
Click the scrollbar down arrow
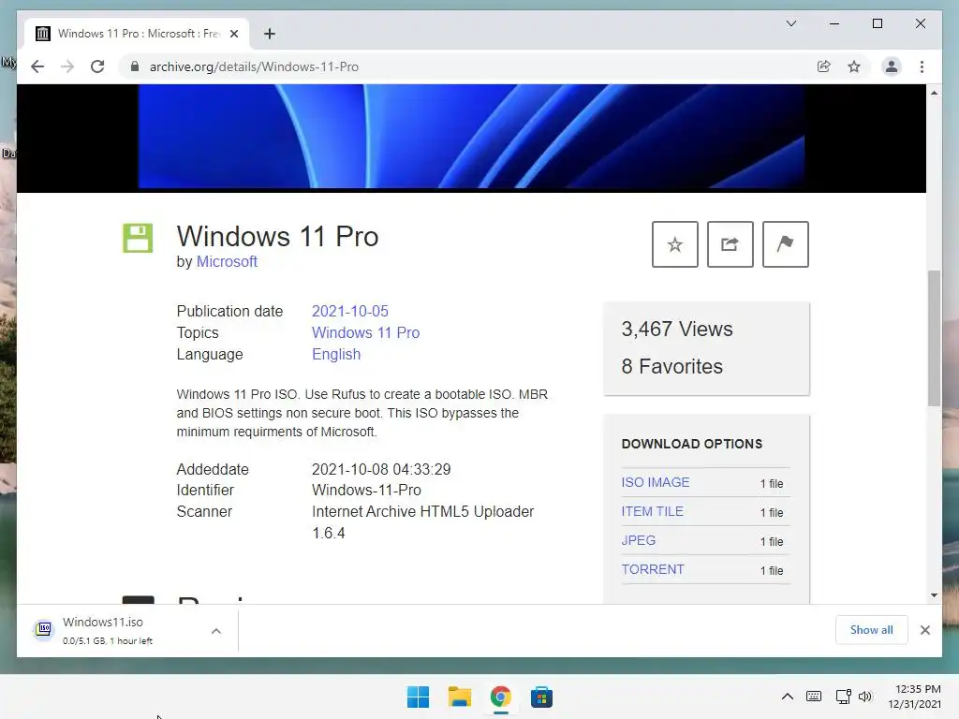934,594
